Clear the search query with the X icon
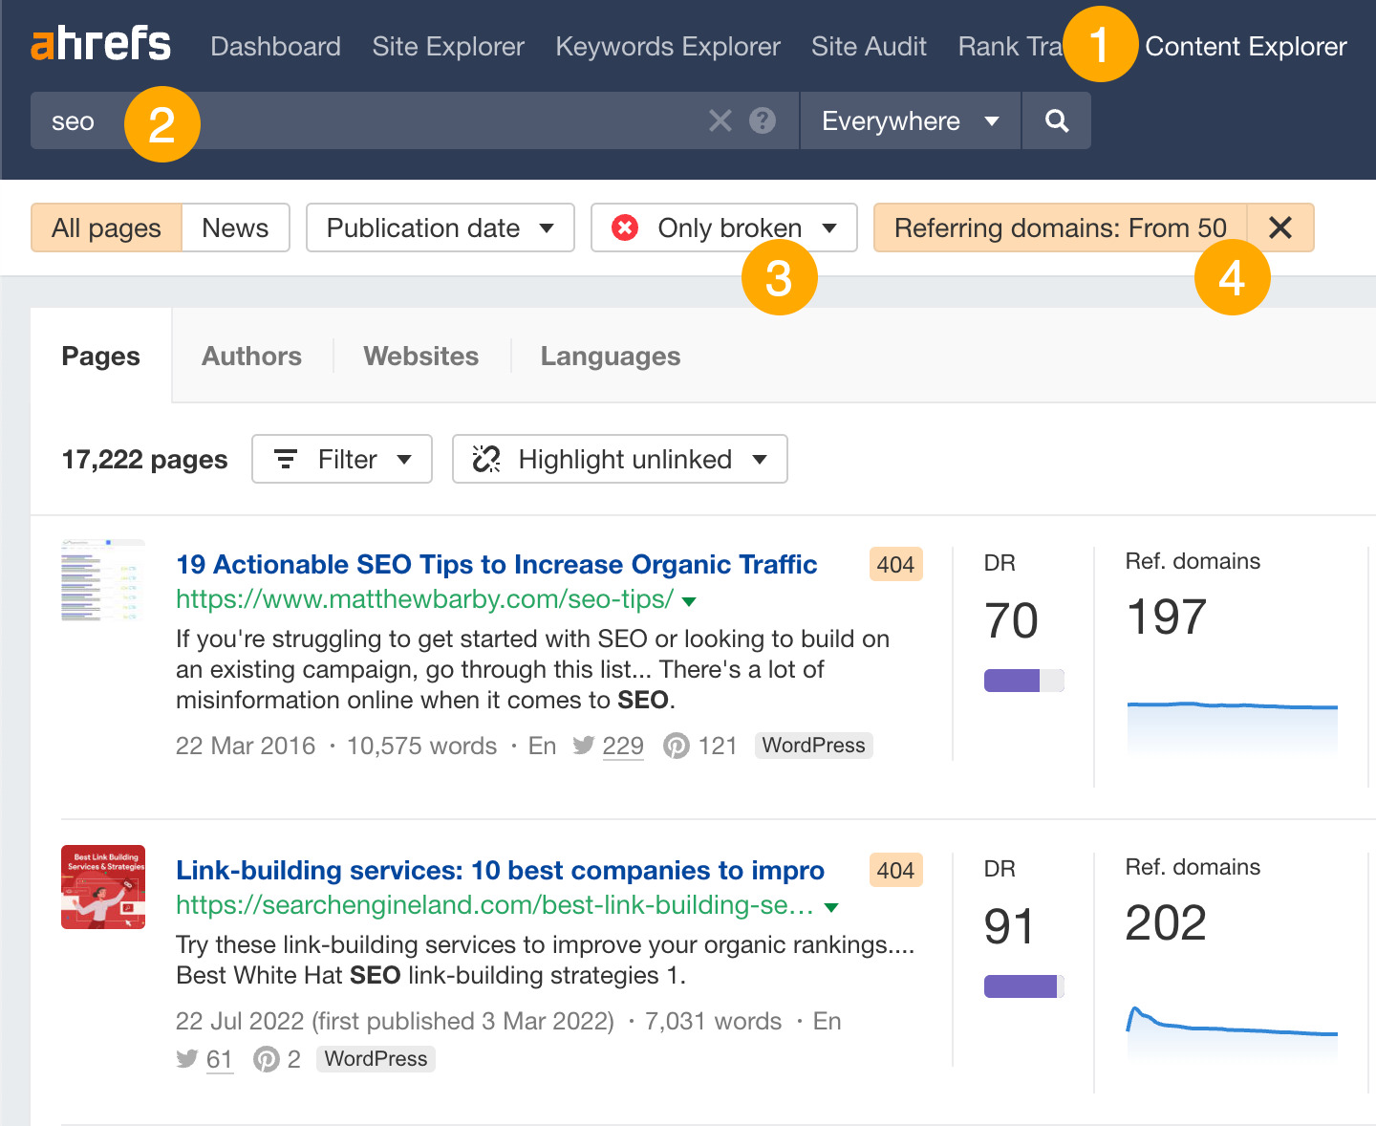The width and height of the screenshot is (1376, 1126). (720, 120)
